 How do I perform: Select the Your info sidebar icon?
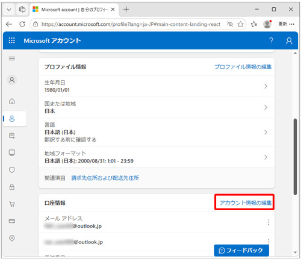point(12,119)
